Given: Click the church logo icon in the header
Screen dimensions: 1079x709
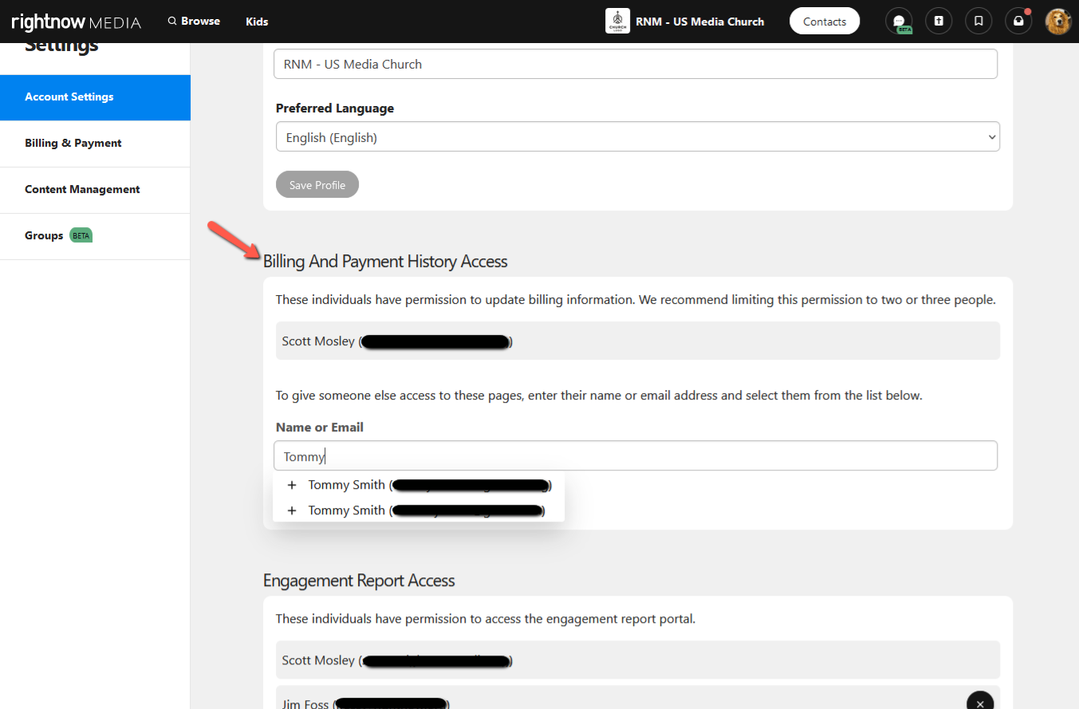Looking at the screenshot, I should click(617, 22).
